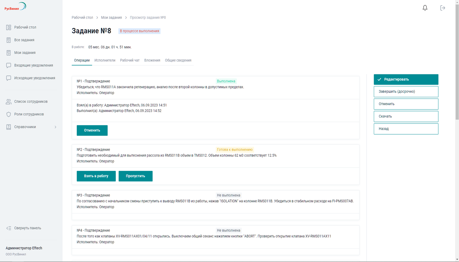Click the Мои задания clipboard icon
The image size is (459, 262).
point(9,53)
